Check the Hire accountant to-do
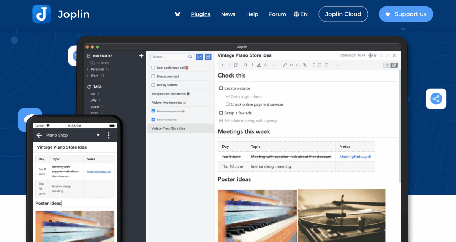The image size is (456, 242). click(x=153, y=76)
